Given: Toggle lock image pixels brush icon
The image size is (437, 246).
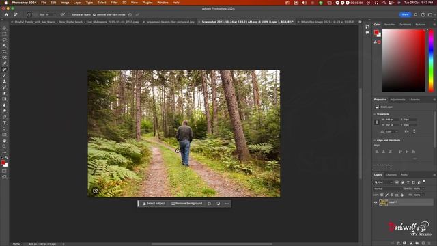Looking at the screenshot, I should click(387, 195).
